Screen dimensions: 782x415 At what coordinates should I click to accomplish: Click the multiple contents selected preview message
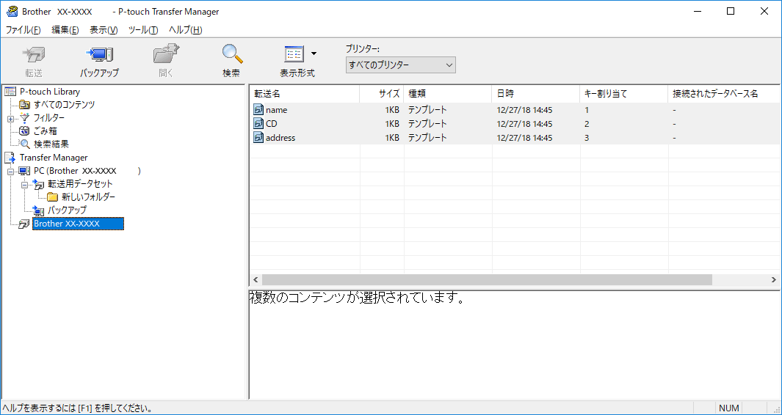[357, 298]
